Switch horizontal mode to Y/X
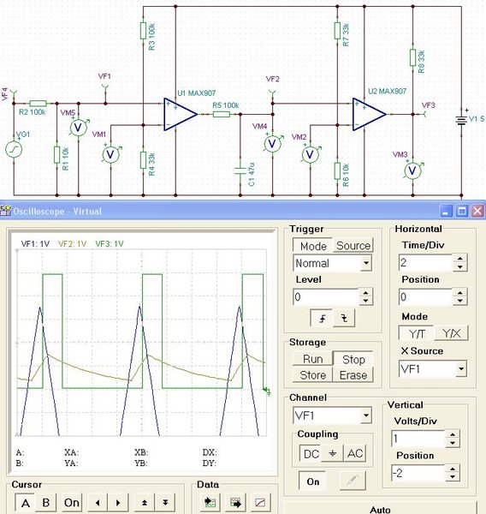Image resolution: width=486 pixels, height=514 pixels. 451,333
